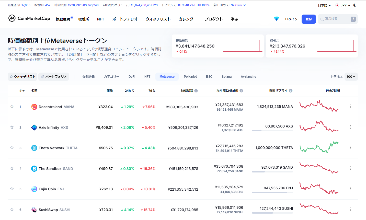Select the BSC category tab

[x=209, y=77]
